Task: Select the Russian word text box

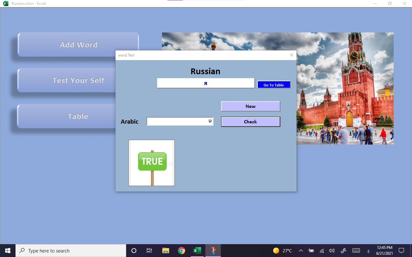Action: (x=206, y=83)
